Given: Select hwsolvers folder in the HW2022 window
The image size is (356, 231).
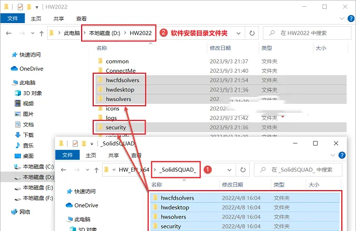Looking at the screenshot, I should click(x=118, y=99).
